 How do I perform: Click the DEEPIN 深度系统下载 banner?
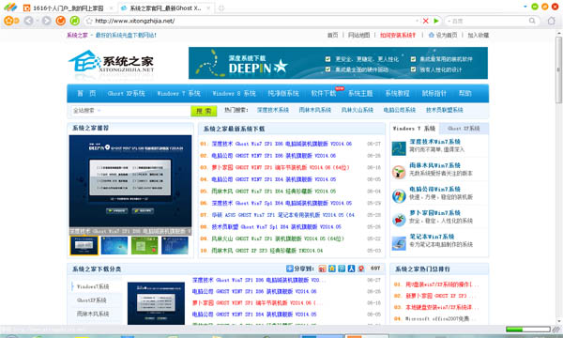coord(338,63)
